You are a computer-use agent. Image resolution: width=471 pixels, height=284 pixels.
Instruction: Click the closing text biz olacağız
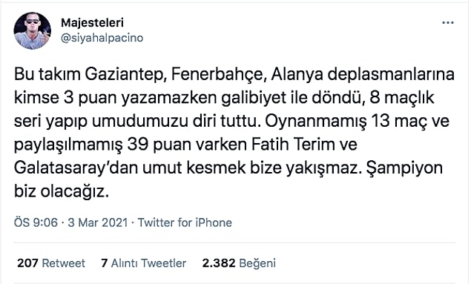tap(62, 192)
